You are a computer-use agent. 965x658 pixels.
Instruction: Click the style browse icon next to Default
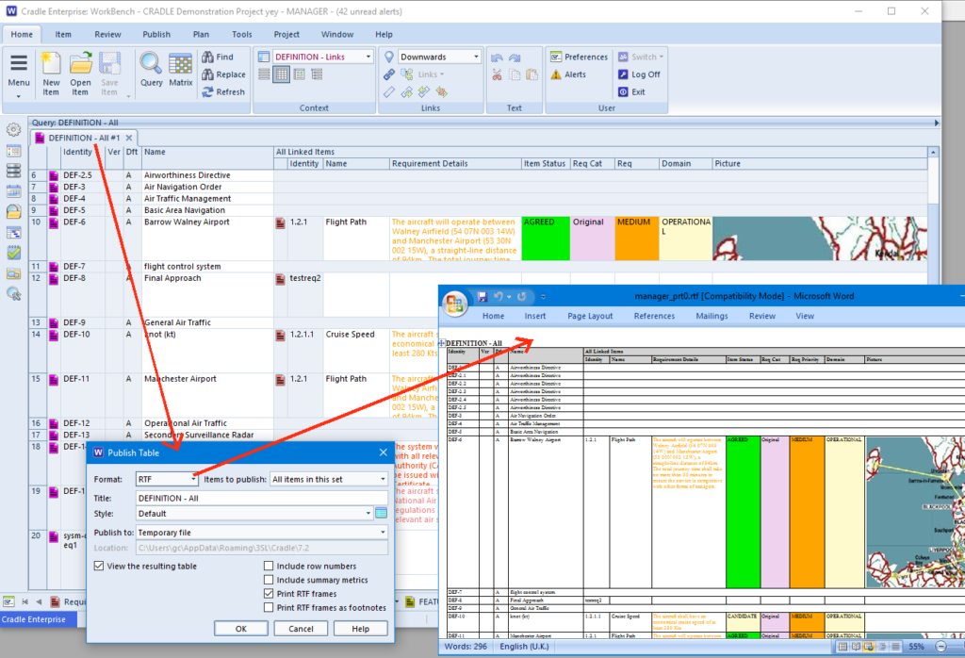tap(381, 514)
